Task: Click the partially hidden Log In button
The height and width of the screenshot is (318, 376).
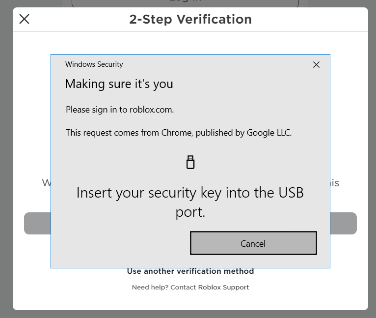Action: 185,3
